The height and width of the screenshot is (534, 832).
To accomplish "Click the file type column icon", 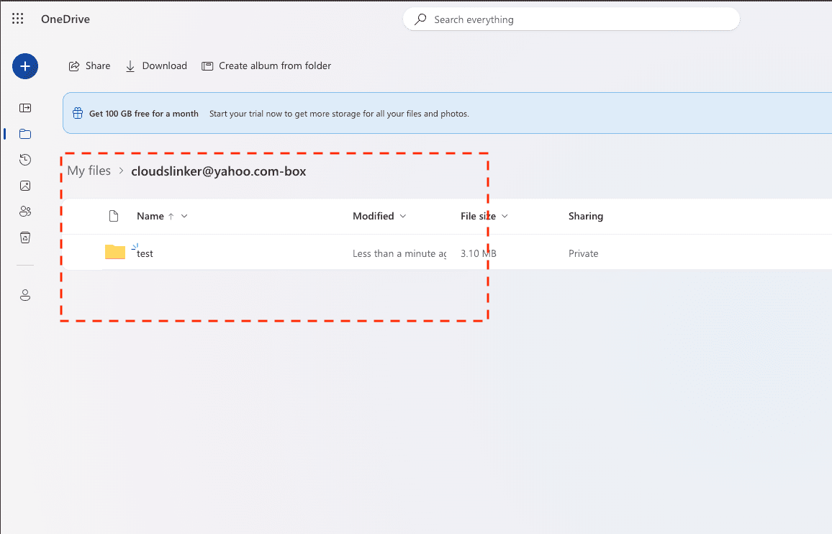I will (114, 216).
